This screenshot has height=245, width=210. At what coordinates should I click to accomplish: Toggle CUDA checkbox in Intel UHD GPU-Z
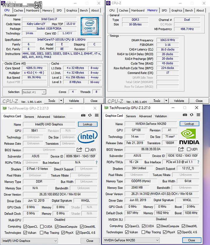pyautogui.click(x=42, y=227)
